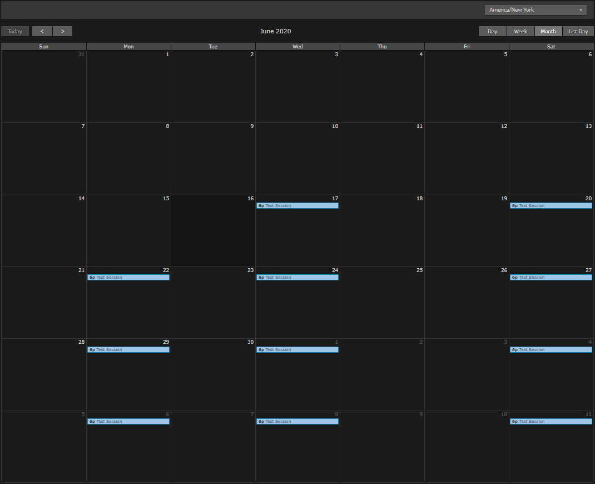Select the Month view button
This screenshot has height=484, width=595.
(548, 31)
